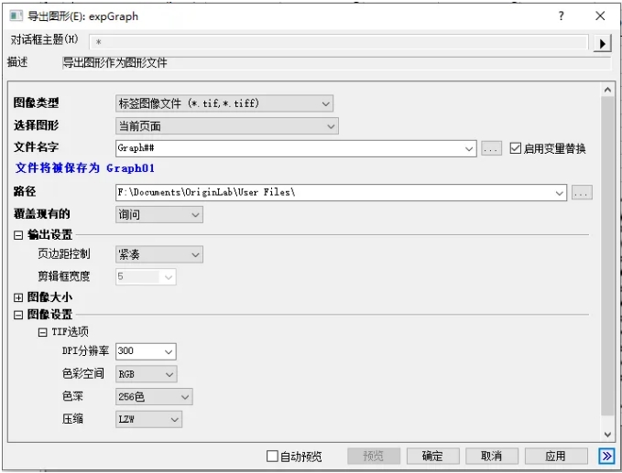Browse path with ellipsis button
The image size is (622, 473).
pyautogui.click(x=582, y=193)
